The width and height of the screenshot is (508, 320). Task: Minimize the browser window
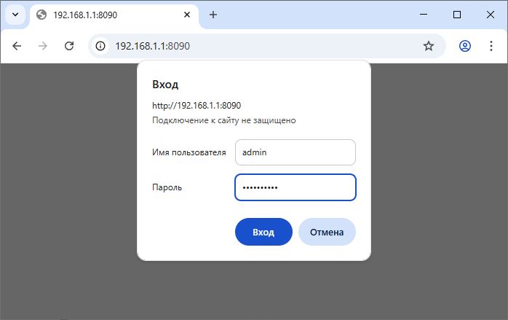click(424, 15)
